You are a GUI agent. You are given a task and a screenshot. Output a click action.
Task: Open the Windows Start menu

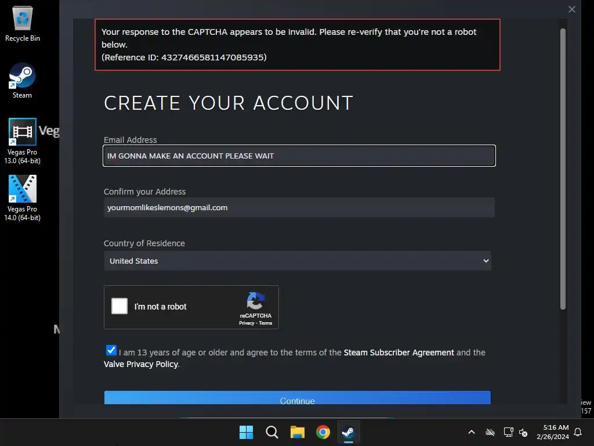[x=246, y=432]
